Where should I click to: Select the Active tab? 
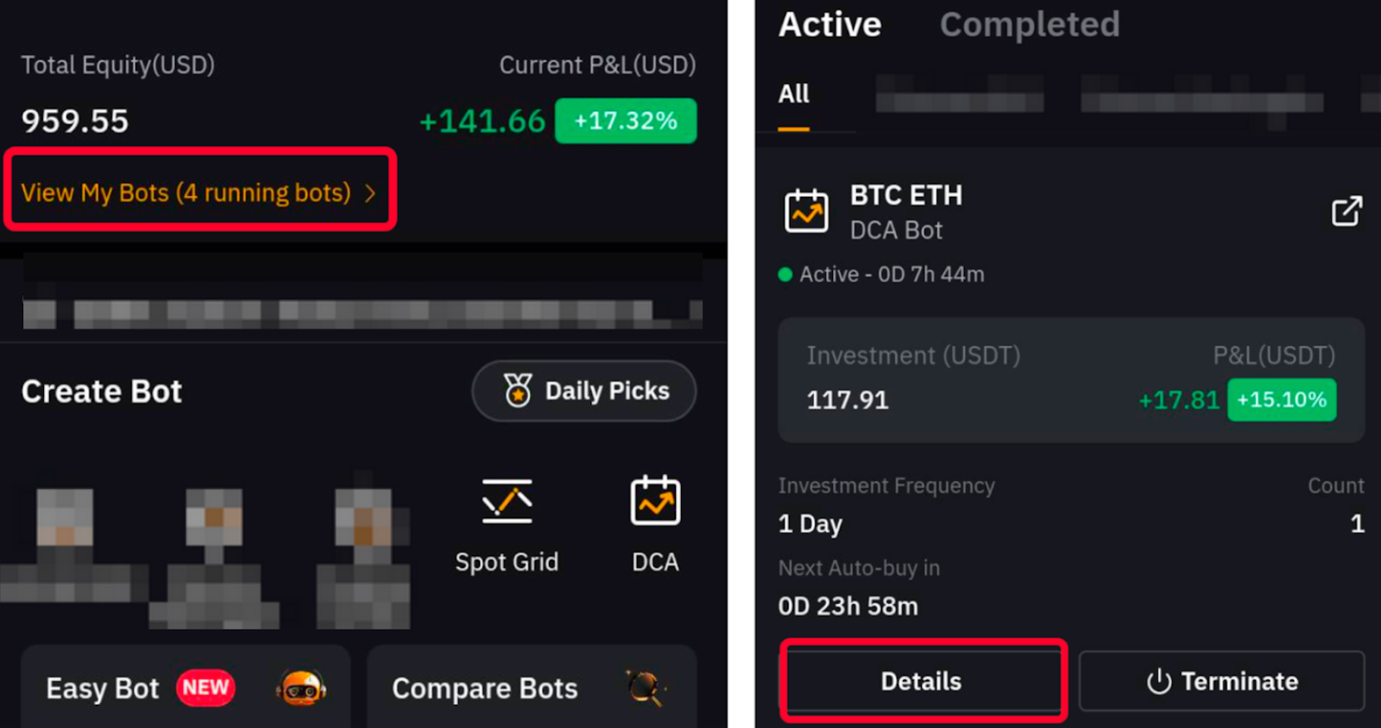(x=829, y=25)
